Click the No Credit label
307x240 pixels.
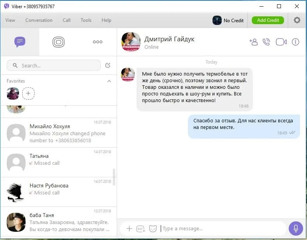click(x=233, y=20)
